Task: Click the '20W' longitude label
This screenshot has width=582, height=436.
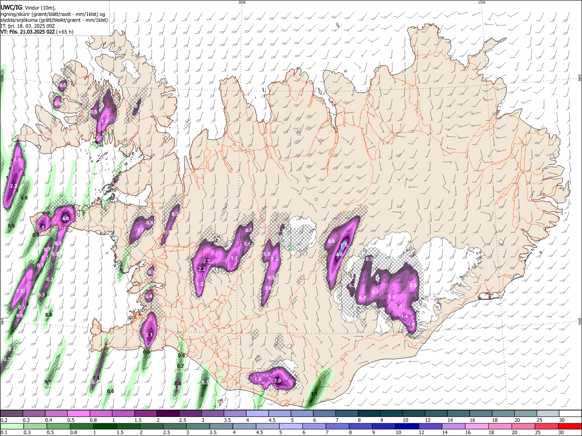Action: 242,2
